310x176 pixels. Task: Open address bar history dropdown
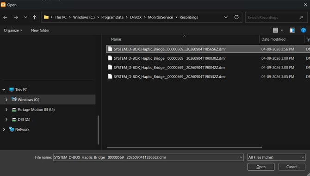(x=226, y=17)
